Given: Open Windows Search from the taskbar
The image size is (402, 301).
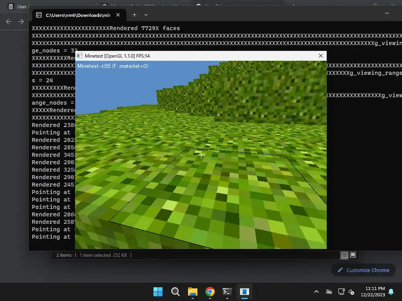Looking at the screenshot, I should pyautogui.click(x=175, y=292).
